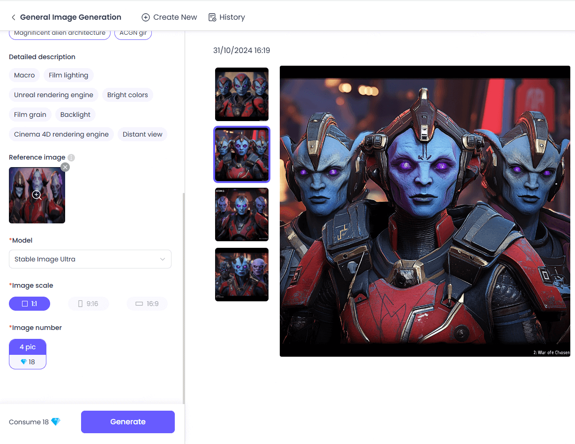Open the Stable Image Ultra model dropdown

(90, 259)
